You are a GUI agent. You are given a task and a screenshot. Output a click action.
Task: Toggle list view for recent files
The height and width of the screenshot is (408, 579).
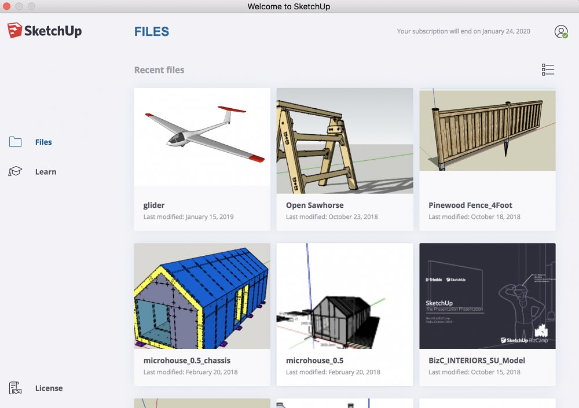click(x=548, y=70)
